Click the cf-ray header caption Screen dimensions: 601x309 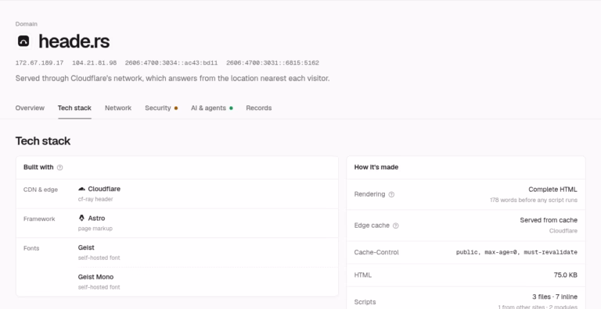pos(95,199)
